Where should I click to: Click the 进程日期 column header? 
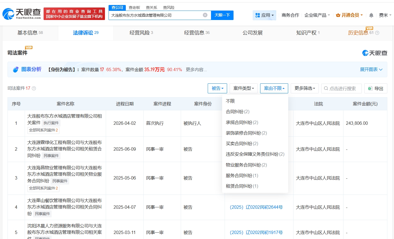125,104
